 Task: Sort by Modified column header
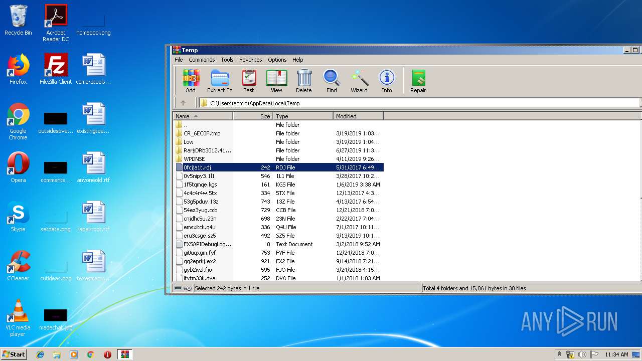358,116
